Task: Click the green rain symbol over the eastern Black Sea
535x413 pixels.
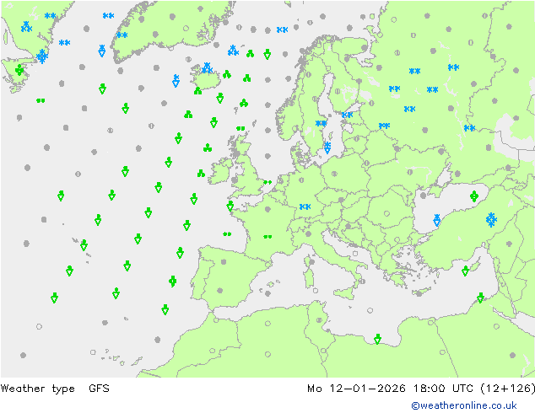Action: 473,196
